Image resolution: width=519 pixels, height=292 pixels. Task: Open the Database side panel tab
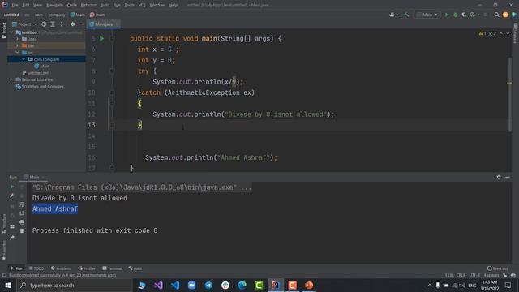pyautogui.click(x=516, y=33)
